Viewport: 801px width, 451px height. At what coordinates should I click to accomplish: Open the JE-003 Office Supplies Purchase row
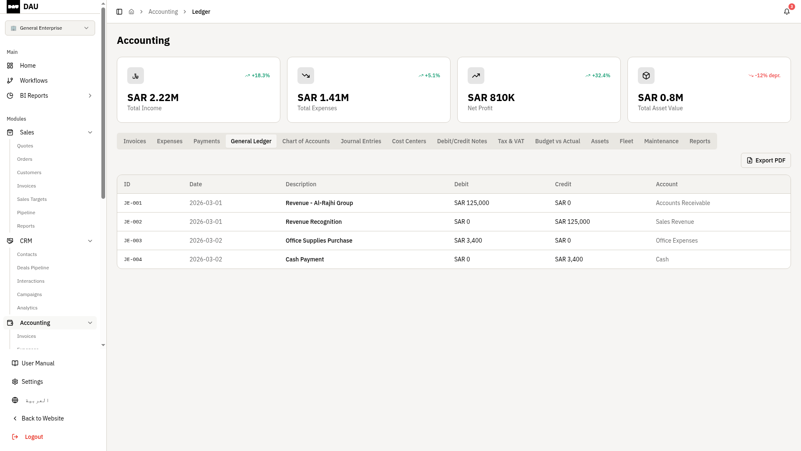click(319, 241)
